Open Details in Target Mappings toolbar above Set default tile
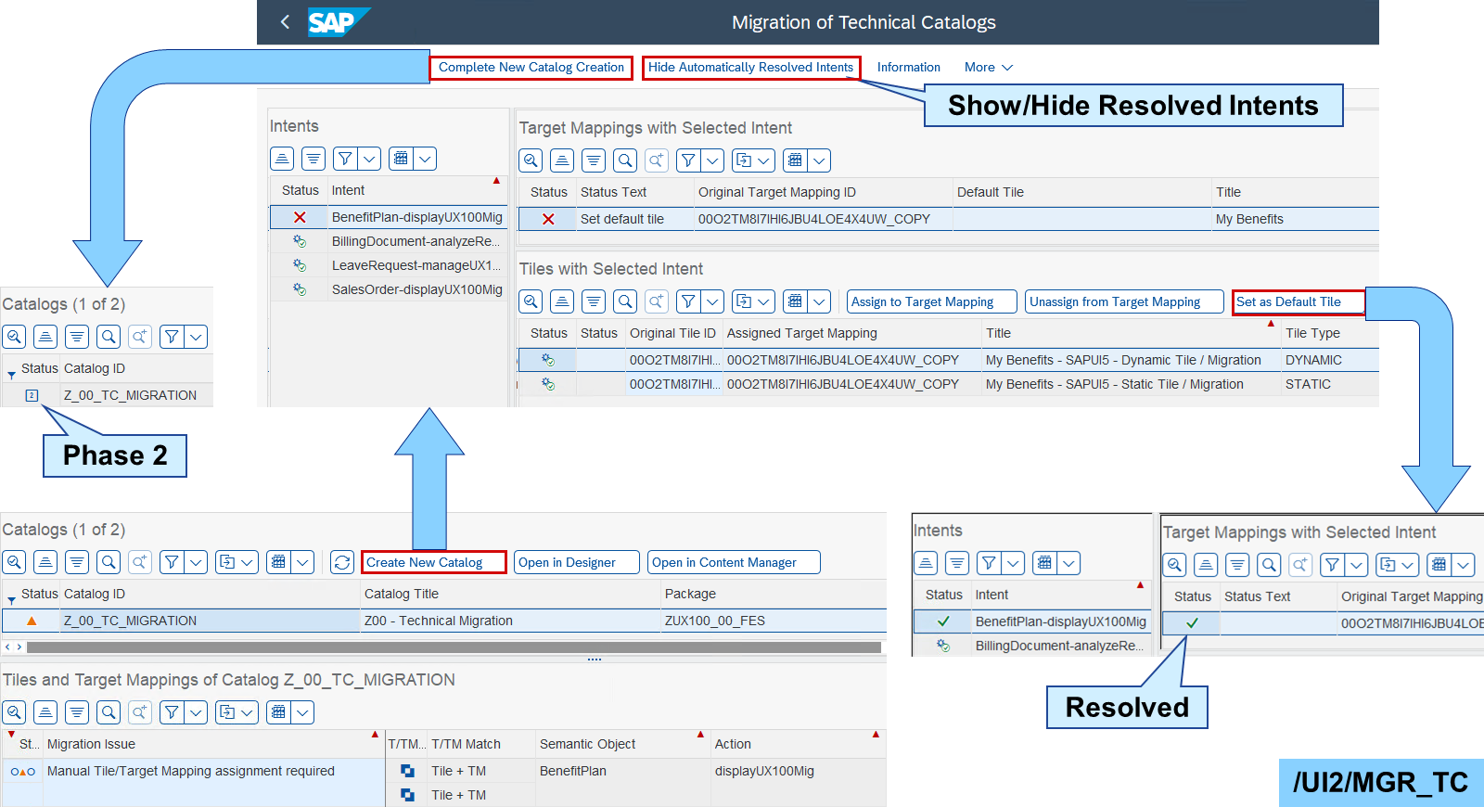 point(531,160)
